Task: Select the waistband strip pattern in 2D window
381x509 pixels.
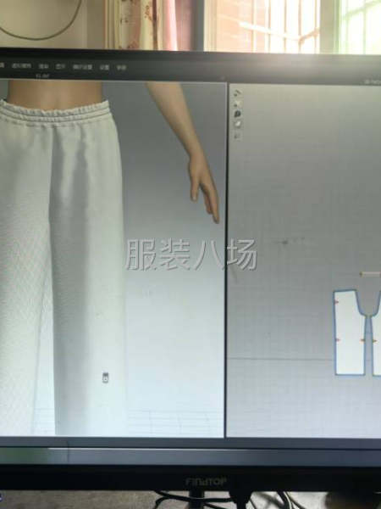Action: pos(371,274)
